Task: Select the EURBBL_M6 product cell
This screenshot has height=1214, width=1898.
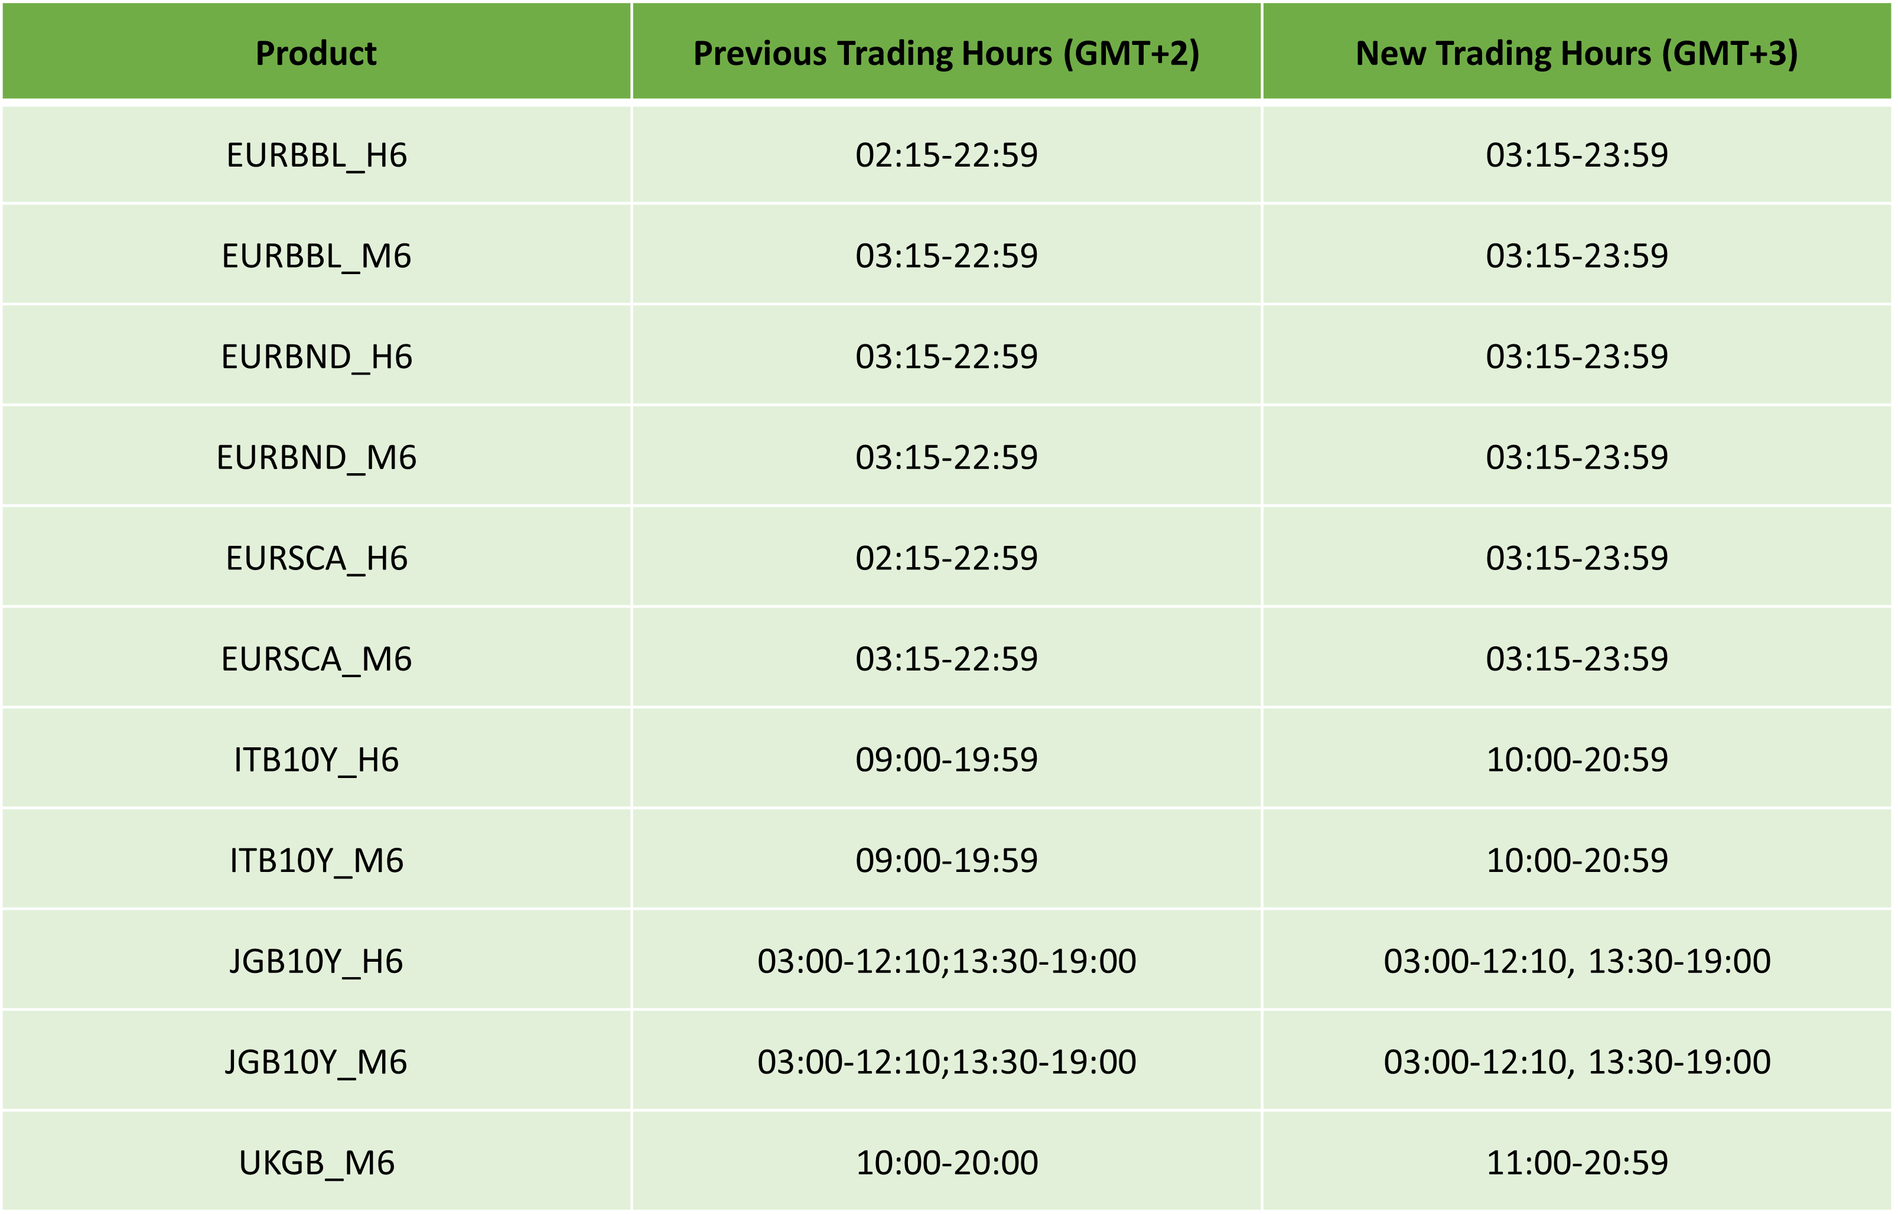Action: [316, 256]
